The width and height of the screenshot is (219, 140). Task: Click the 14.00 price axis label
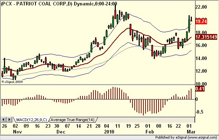coord(201,58)
